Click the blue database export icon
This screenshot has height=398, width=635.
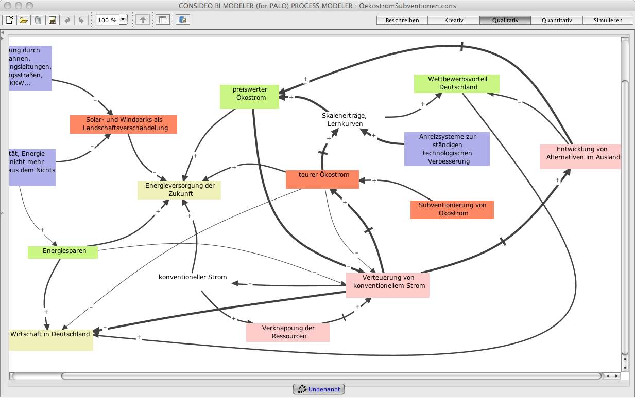click(183, 20)
